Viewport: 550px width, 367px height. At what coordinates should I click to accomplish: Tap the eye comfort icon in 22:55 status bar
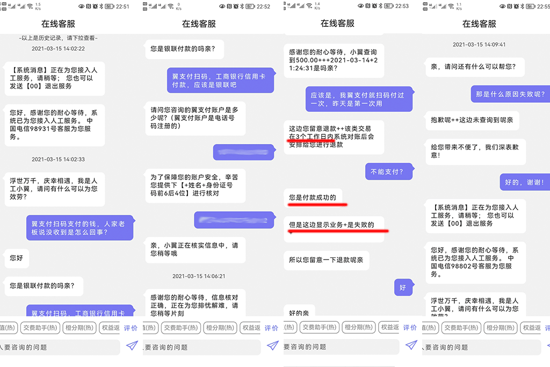(502, 6)
